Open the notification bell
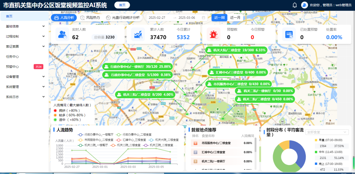Image resolution: width=355 pixels, height=174 pixels. click(295, 5)
